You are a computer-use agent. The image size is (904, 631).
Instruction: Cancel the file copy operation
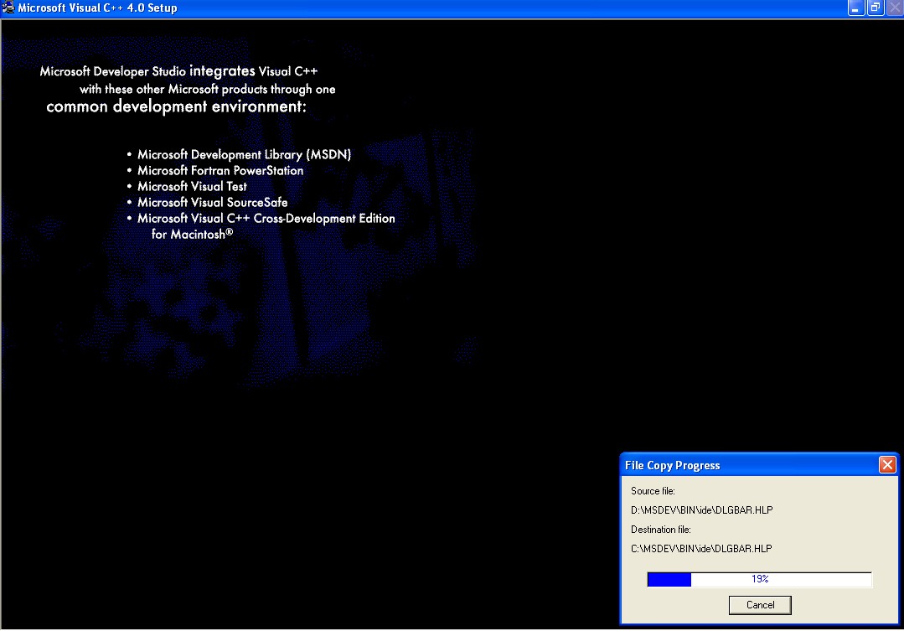[x=760, y=605]
